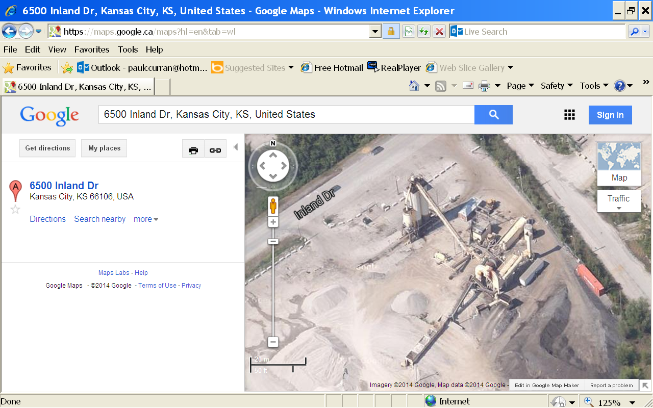Click inside the Google Maps search field
Screen dimensions: 653x408
pos(286,115)
